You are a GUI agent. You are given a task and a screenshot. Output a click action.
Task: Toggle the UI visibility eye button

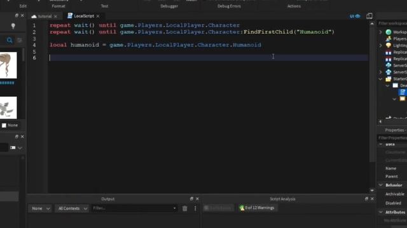355,16
